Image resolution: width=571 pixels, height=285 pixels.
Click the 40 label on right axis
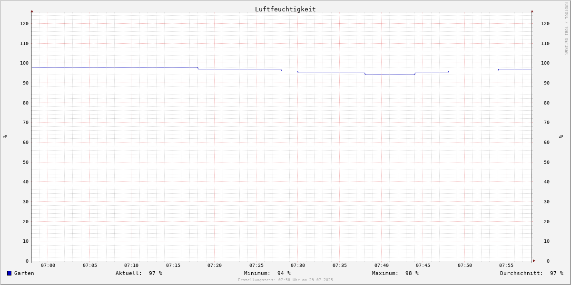(x=547, y=182)
